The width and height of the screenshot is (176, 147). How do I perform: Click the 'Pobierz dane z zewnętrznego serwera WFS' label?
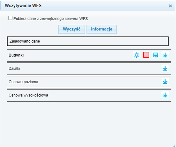51,19
